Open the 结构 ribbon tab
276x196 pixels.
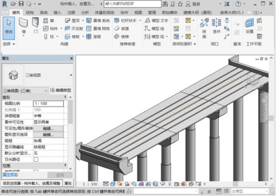[29, 12]
